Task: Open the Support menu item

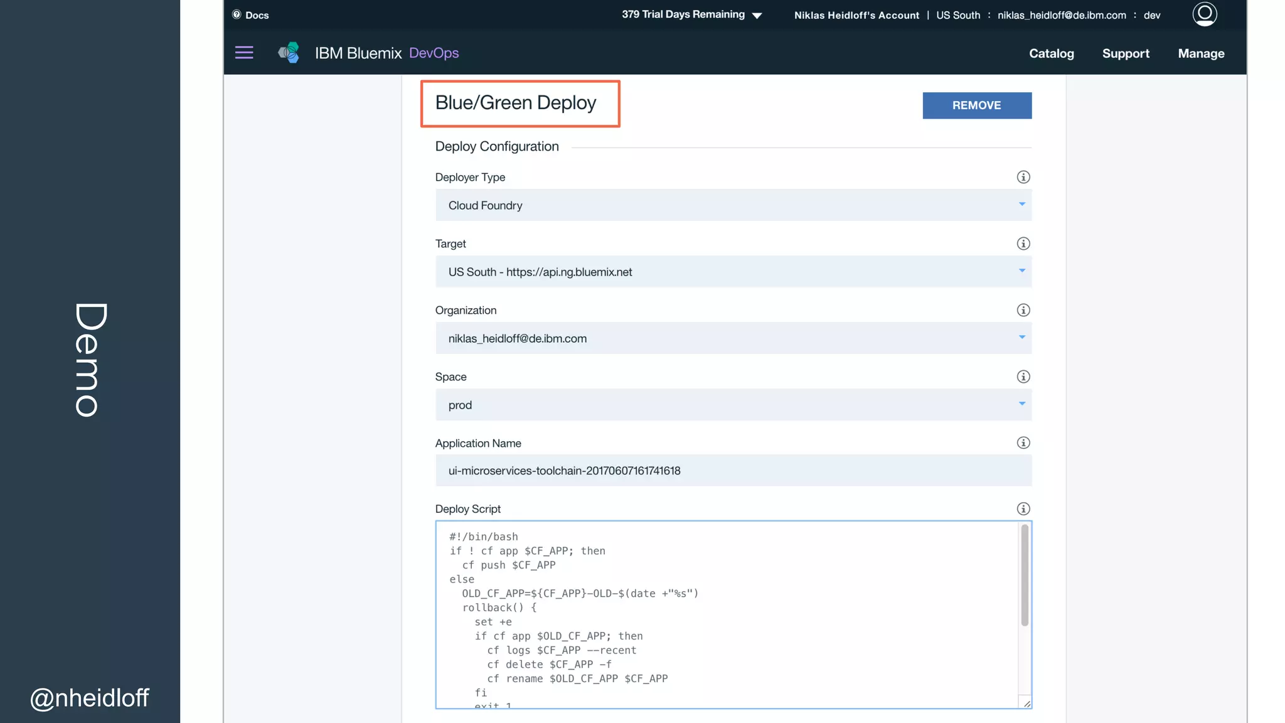Action: coord(1126,53)
